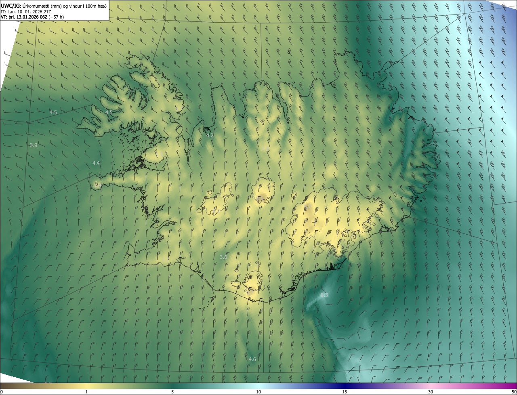Click the 0 tick on the color scale
The height and width of the screenshot is (395, 517).
[x=1, y=392]
